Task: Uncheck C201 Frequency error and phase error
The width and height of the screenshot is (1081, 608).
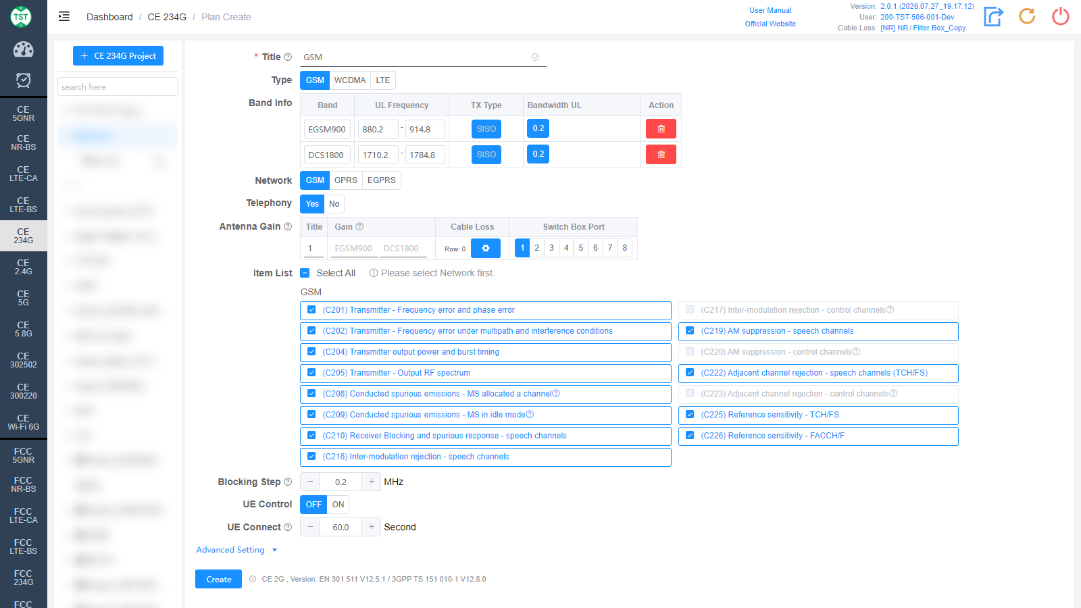Action: (x=311, y=310)
